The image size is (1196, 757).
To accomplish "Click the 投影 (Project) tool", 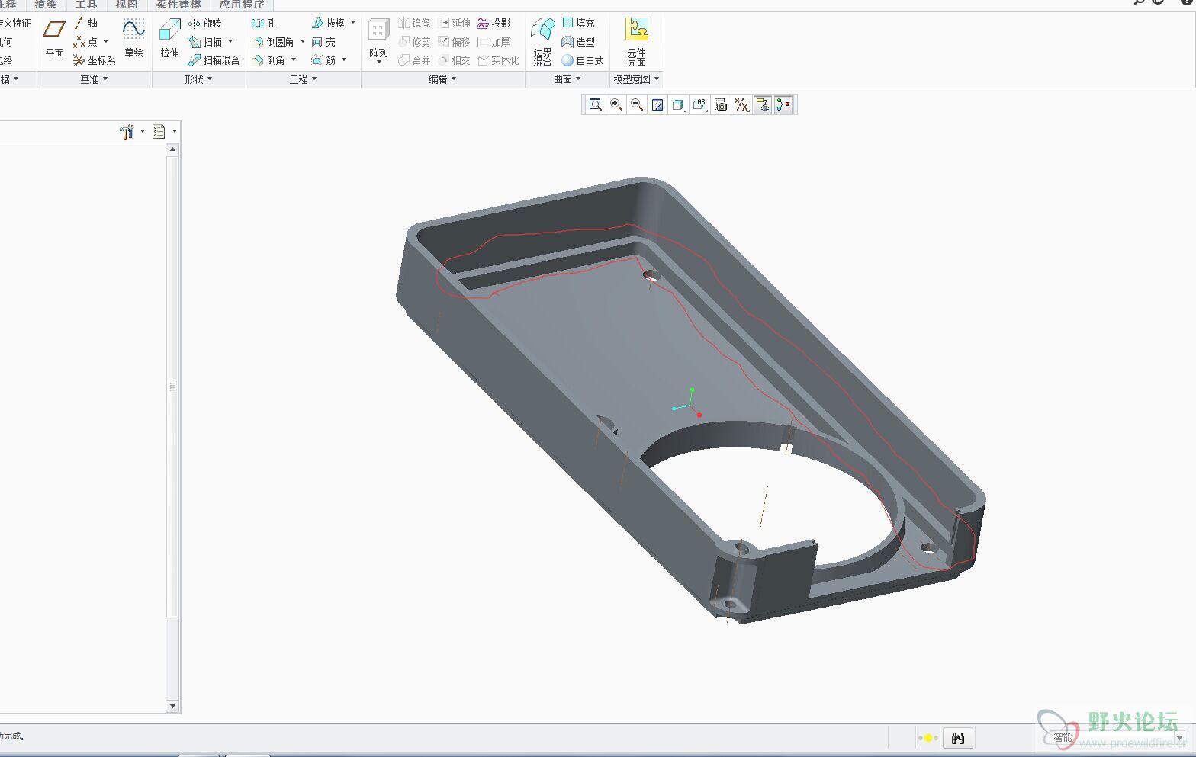I will click(494, 23).
